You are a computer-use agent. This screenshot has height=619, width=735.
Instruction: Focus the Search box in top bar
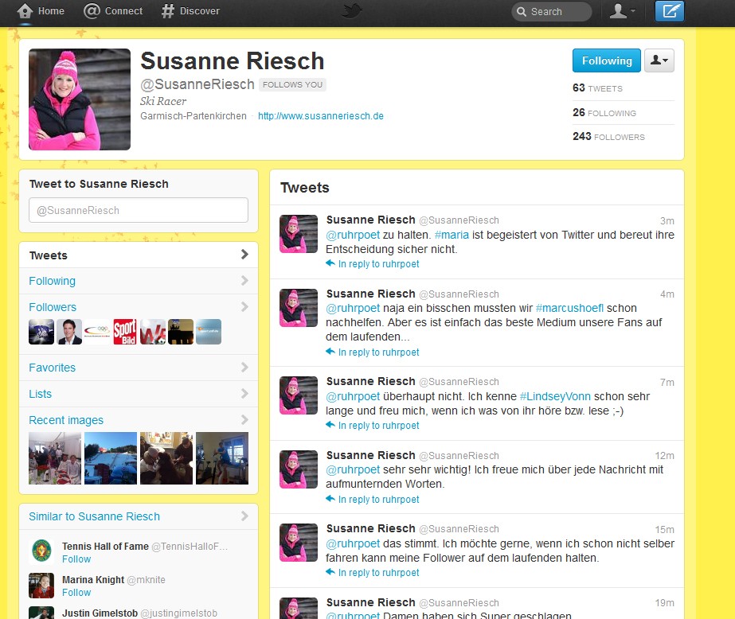[x=552, y=11]
